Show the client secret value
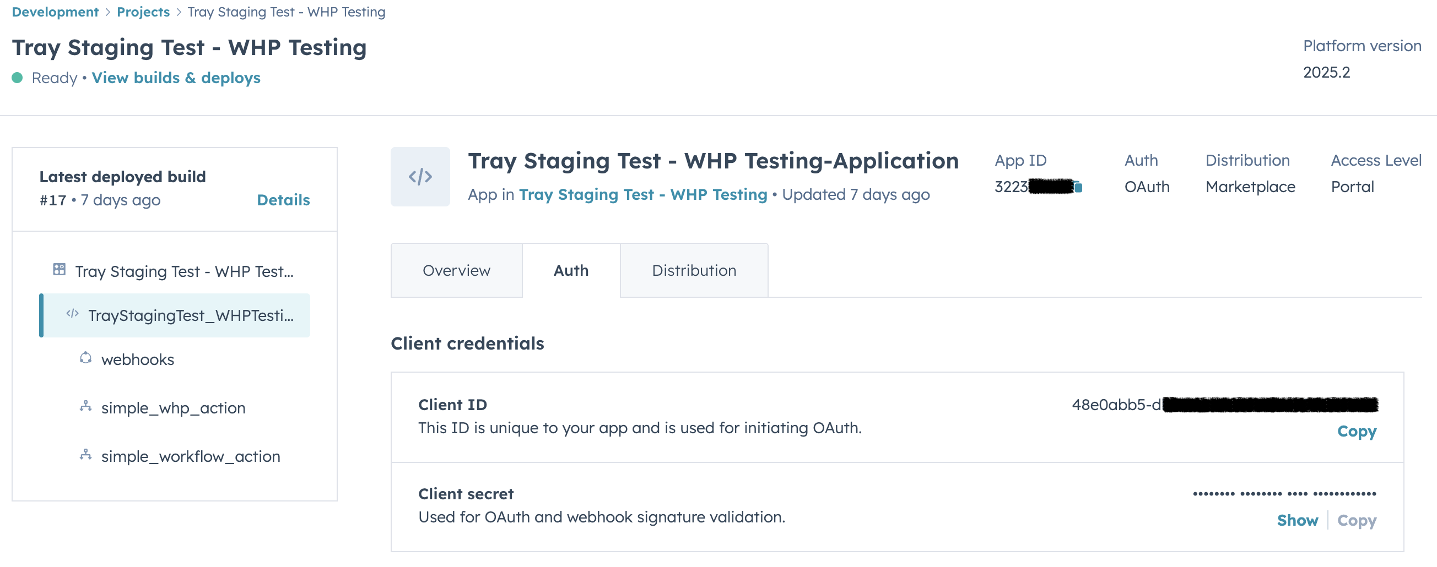 [1297, 520]
